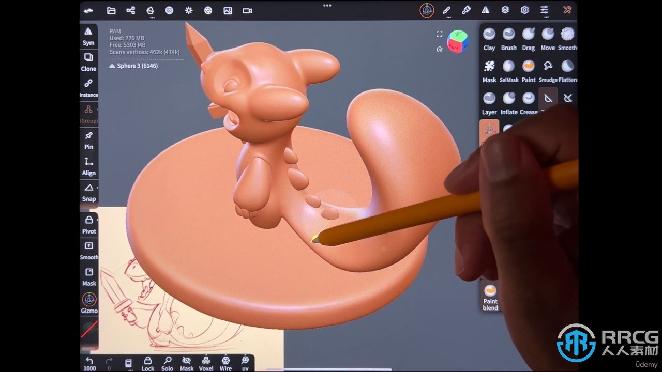662x372 pixels.
Task: Click the top center three-dots handle
Action: [327, 5]
